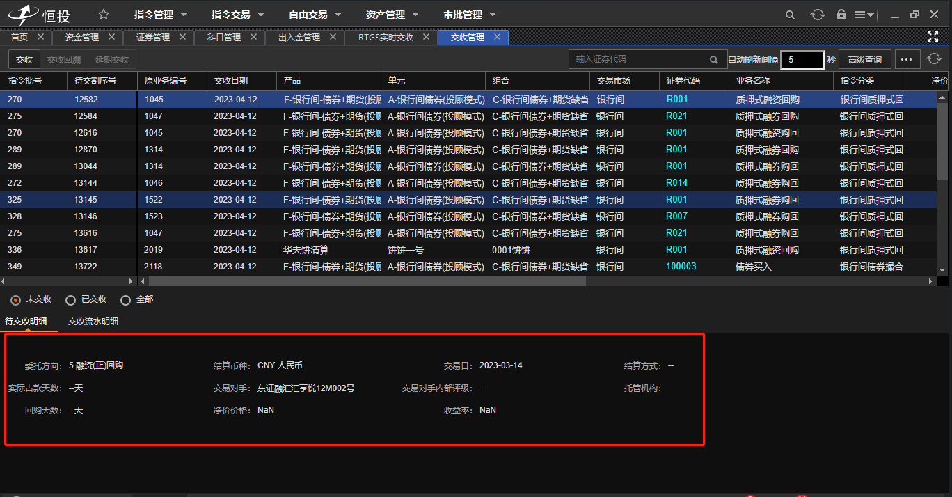Click security code R014
The image size is (952, 497).
(676, 183)
